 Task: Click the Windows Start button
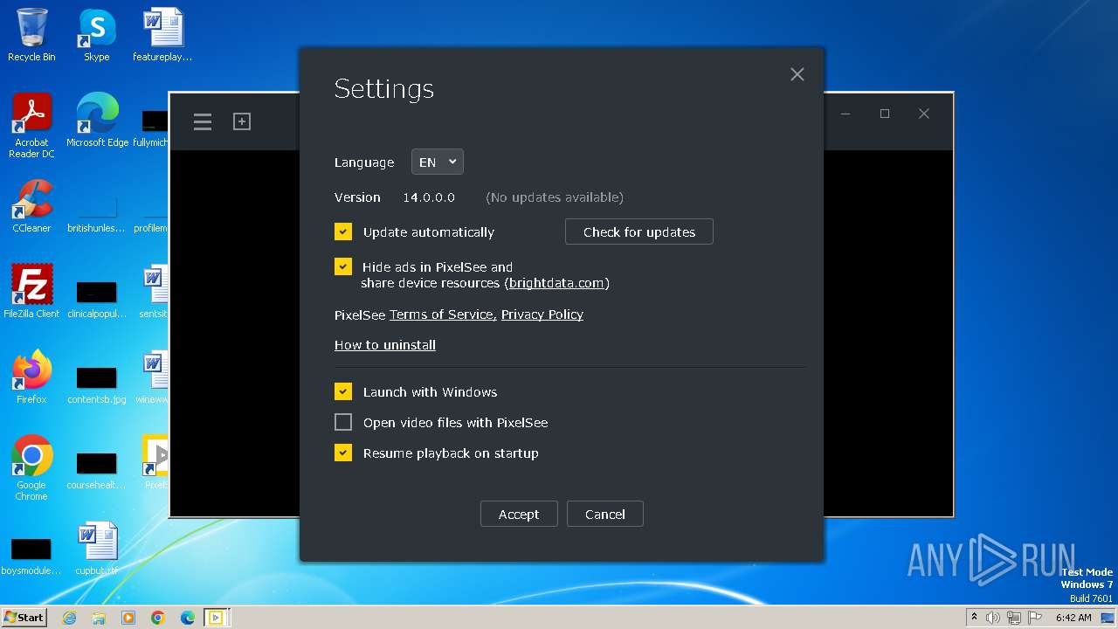24,617
